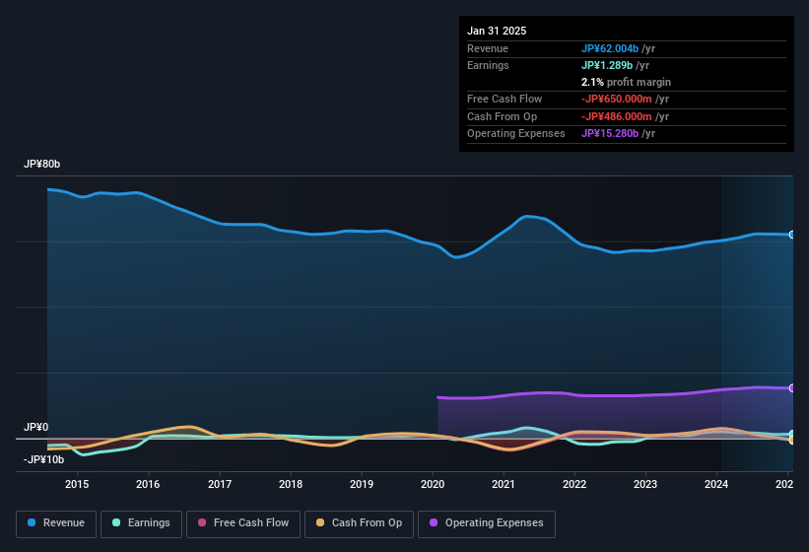Click the Earnings label in tooltip

(488, 65)
